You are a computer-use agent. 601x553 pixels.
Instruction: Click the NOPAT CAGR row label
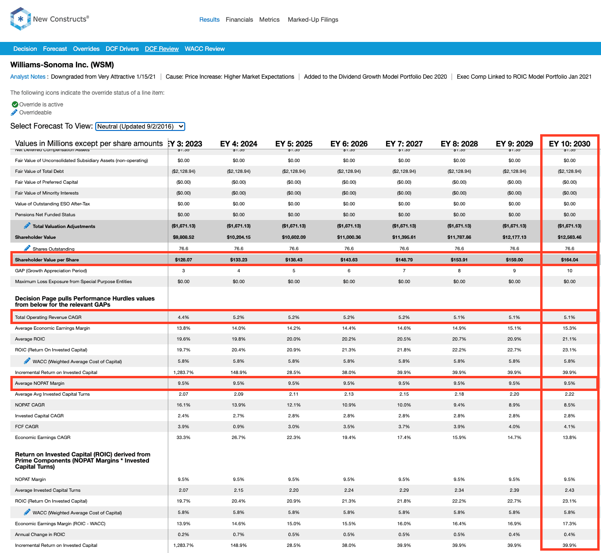click(x=30, y=405)
